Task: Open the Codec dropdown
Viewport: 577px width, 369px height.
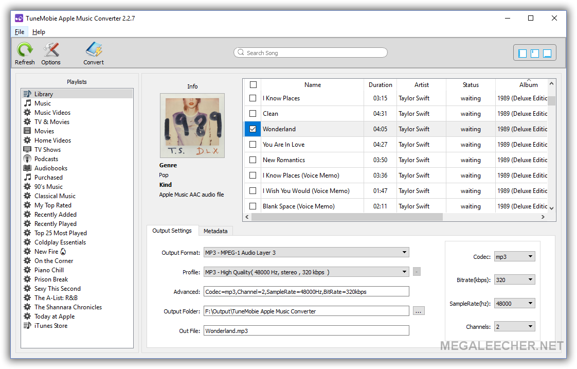Action: coord(514,257)
